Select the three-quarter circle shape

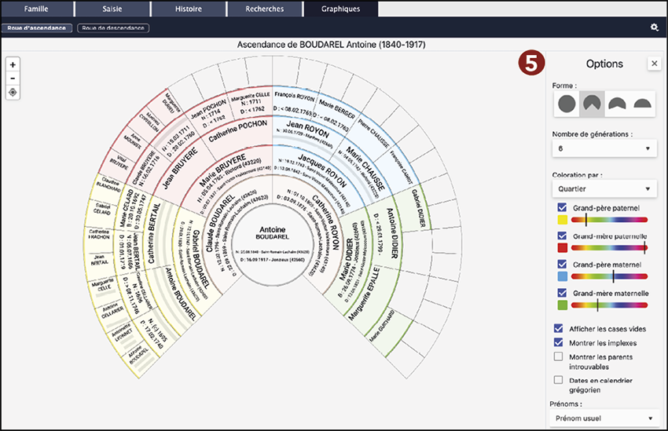tap(592, 104)
